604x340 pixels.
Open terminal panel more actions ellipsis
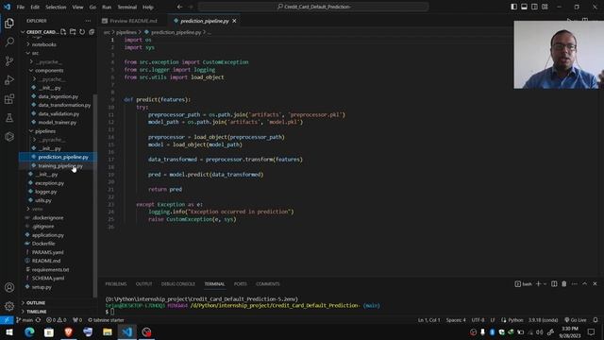point(575,283)
